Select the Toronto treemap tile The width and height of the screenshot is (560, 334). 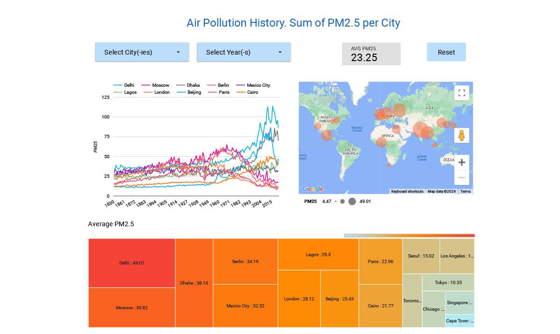(412, 300)
